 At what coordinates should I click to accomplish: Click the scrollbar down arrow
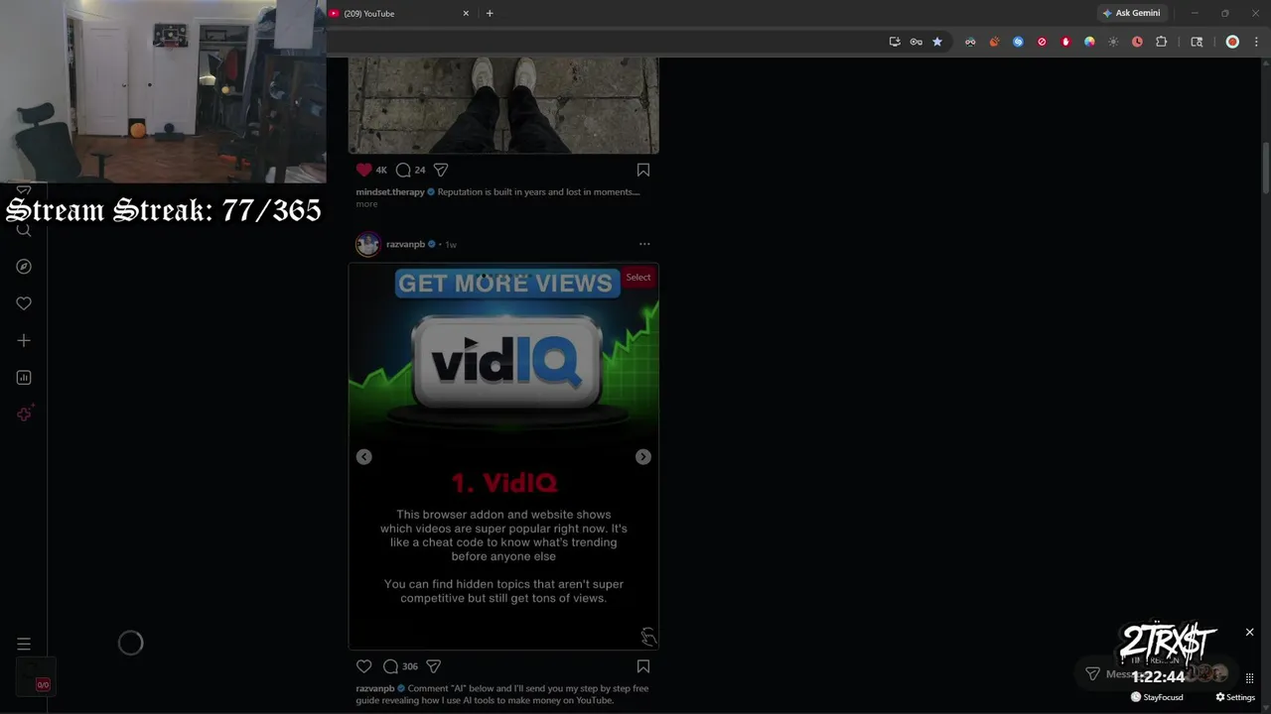pos(1266,708)
